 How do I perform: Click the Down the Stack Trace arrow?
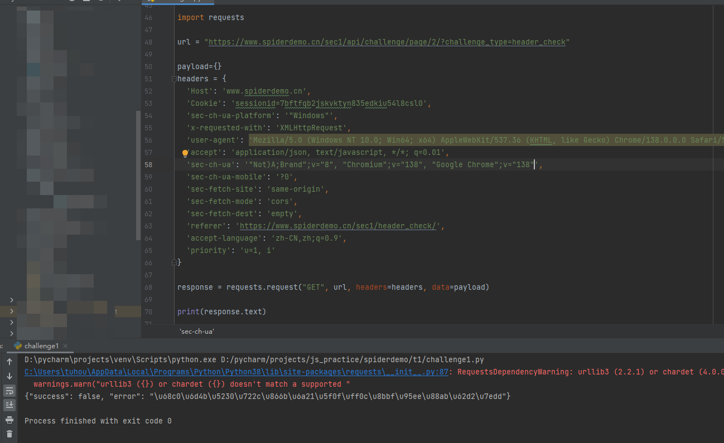click(9, 376)
